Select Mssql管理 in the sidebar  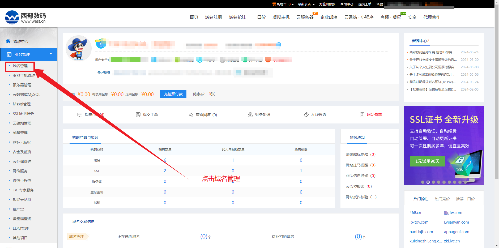[x=22, y=104]
